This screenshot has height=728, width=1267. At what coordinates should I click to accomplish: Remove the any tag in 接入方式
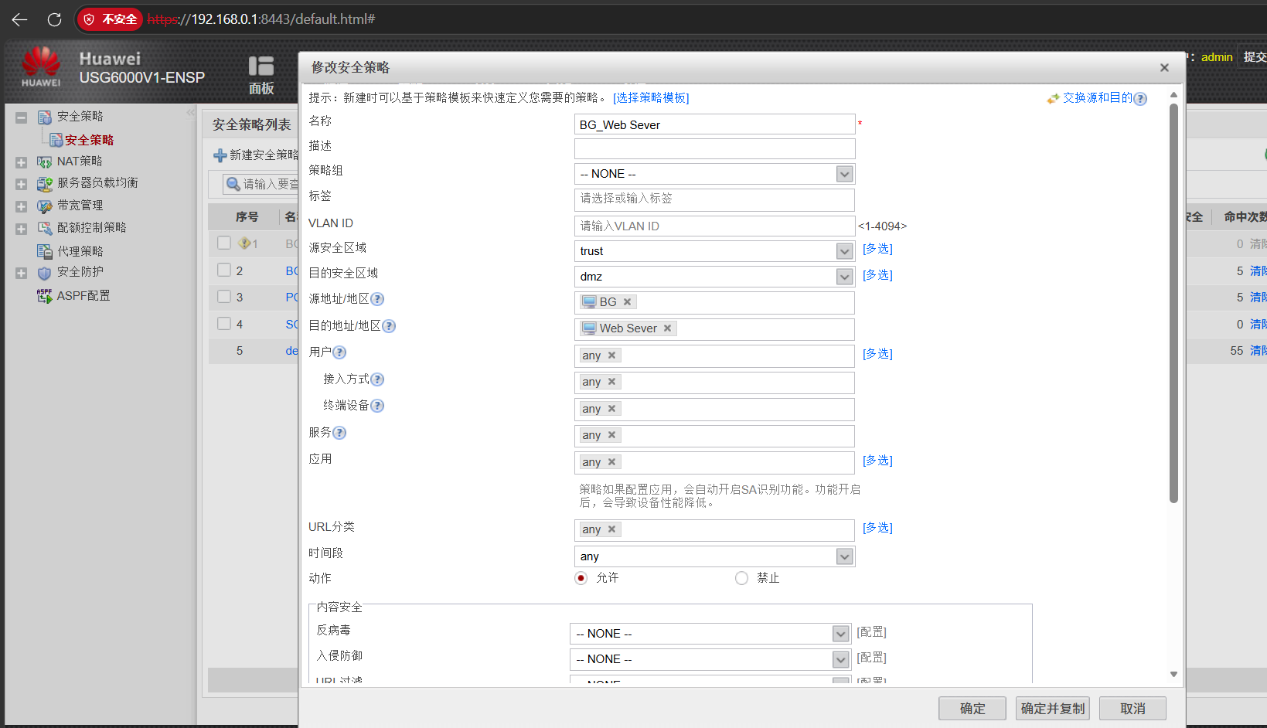pos(611,382)
